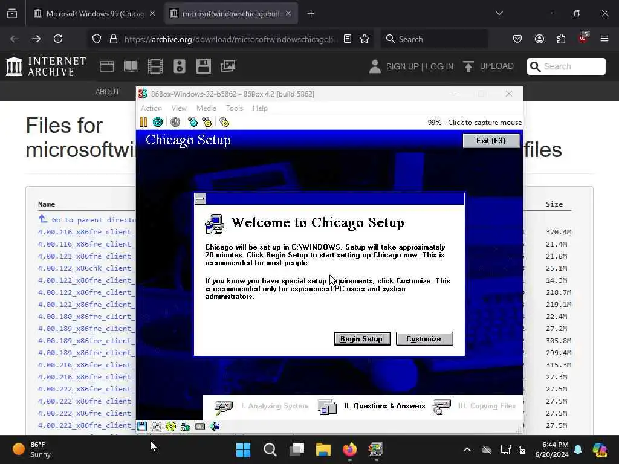Image resolution: width=619 pixels, height=464 pixels.
Task: Open Internet Archive images icon
Action: tap(228, 66)
